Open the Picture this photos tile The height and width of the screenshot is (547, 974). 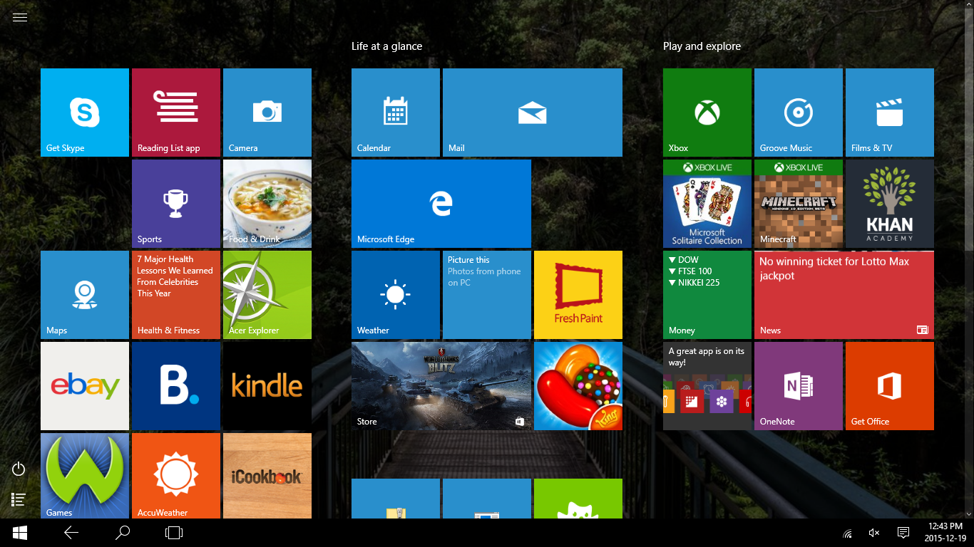[x=487, y=295]
